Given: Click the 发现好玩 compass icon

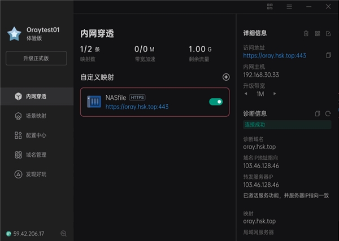Looking at the screenshot, I should click(18, 174).
